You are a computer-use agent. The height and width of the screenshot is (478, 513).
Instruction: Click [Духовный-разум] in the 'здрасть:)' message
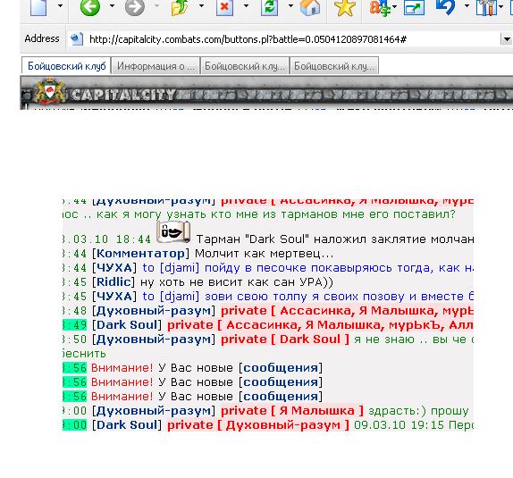coord(154,411)
